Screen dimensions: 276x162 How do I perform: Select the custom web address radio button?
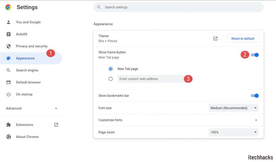click(111, 79)
